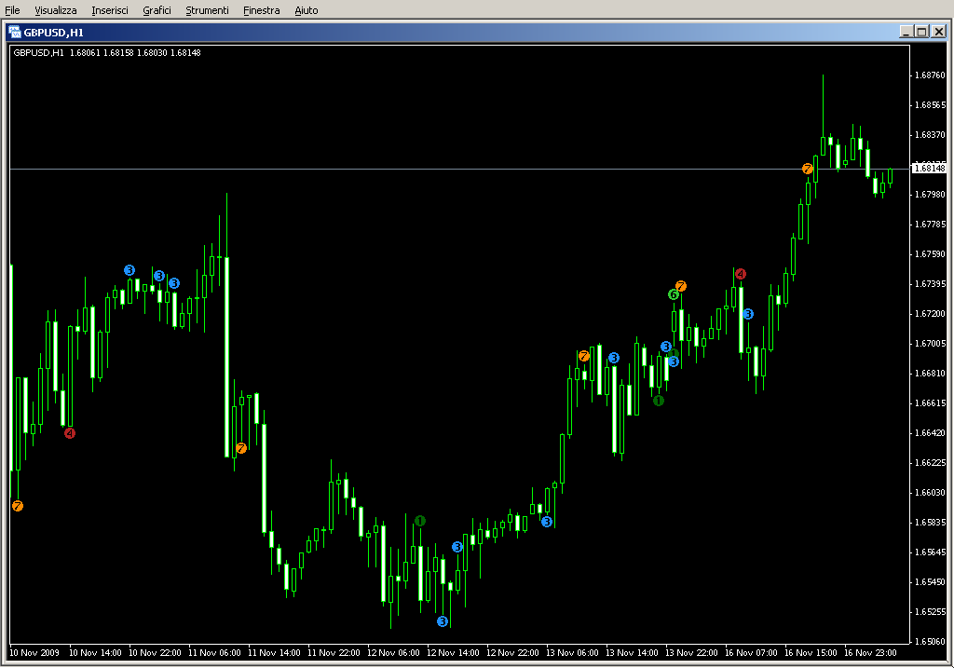Viewport: 954px width, 668px height.
Task: Click orange 7 marker directly above green 6
Action: (x=681, y=286)
